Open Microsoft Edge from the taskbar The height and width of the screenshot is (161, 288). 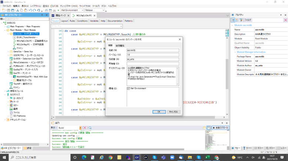(x=84, y=157)
